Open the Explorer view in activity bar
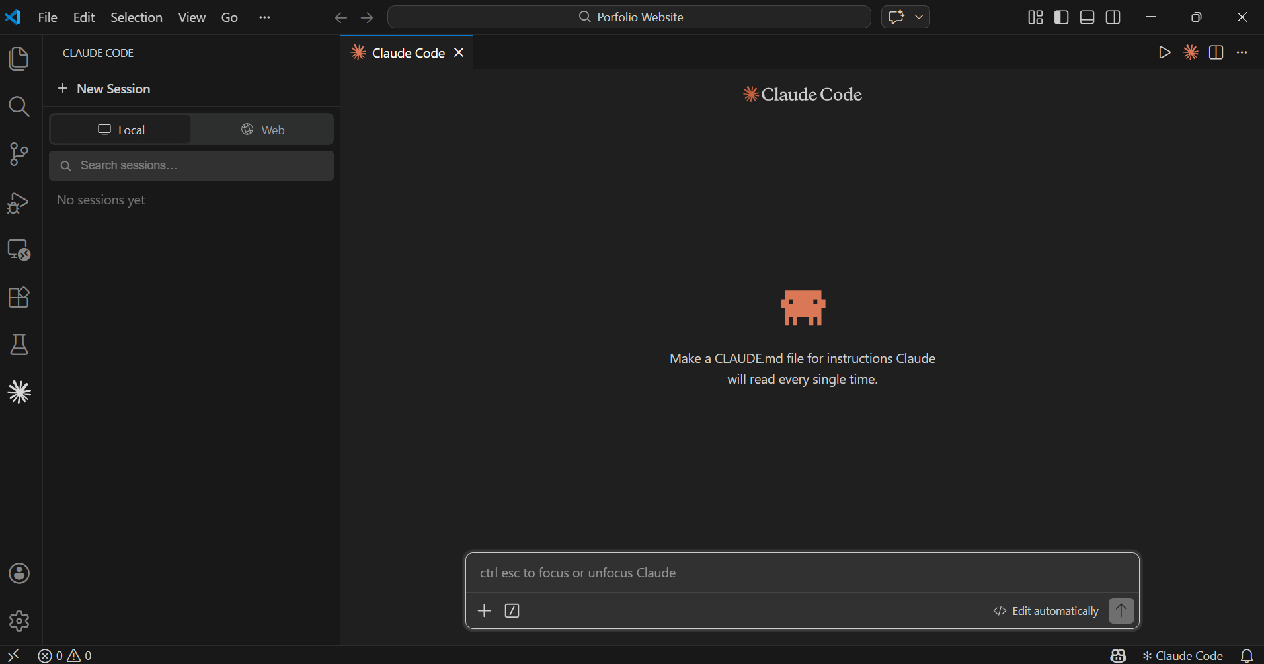The width and height of the screenshot is (1264, 664). (x=19, y=59)
